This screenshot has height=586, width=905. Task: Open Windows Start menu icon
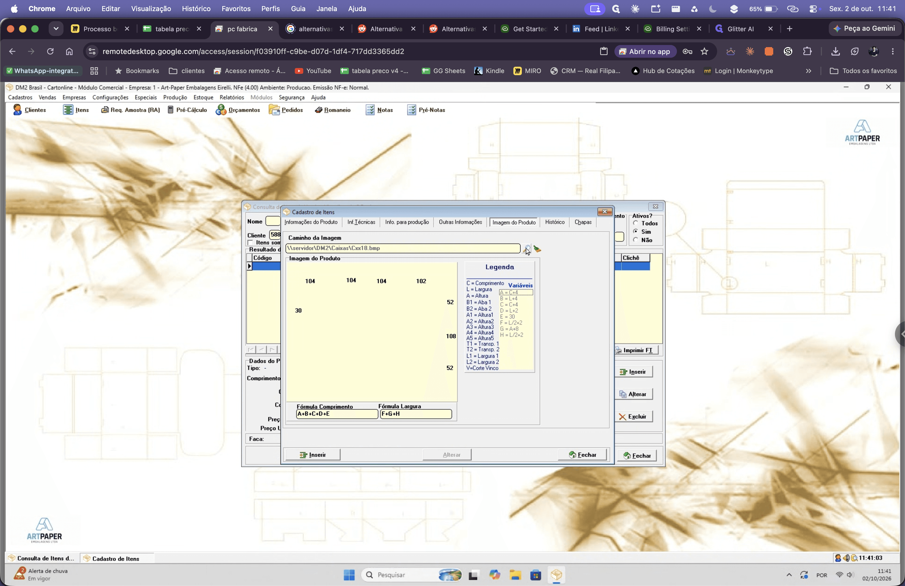click(349, 575)
